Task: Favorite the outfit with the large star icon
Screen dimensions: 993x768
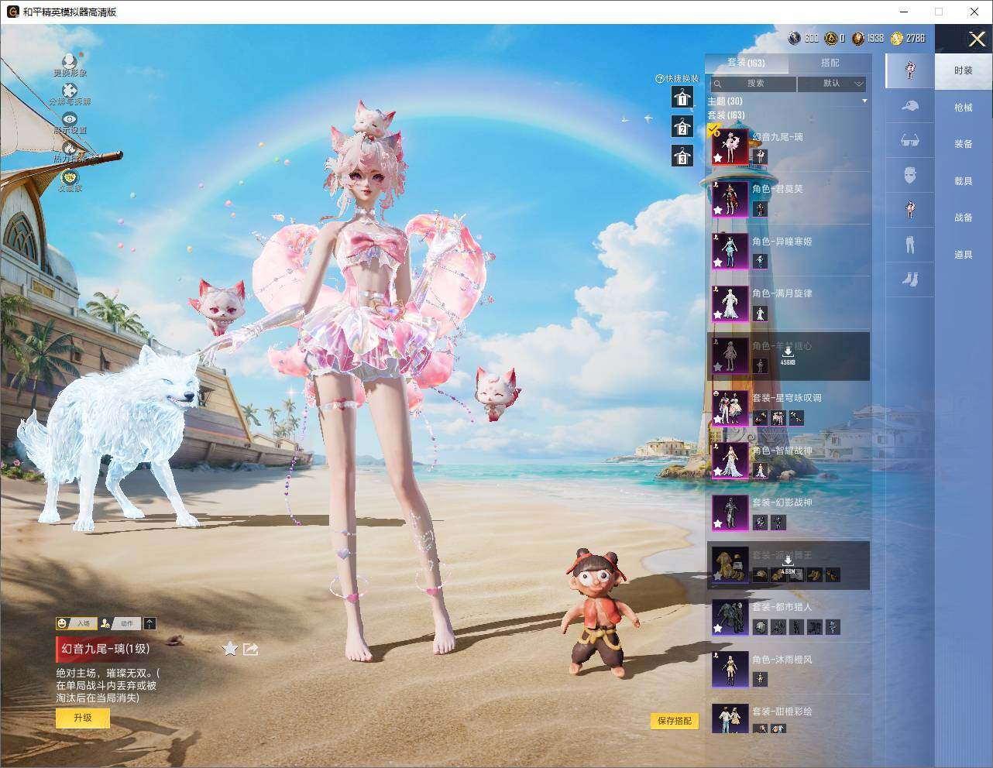Action: (229, 649)
